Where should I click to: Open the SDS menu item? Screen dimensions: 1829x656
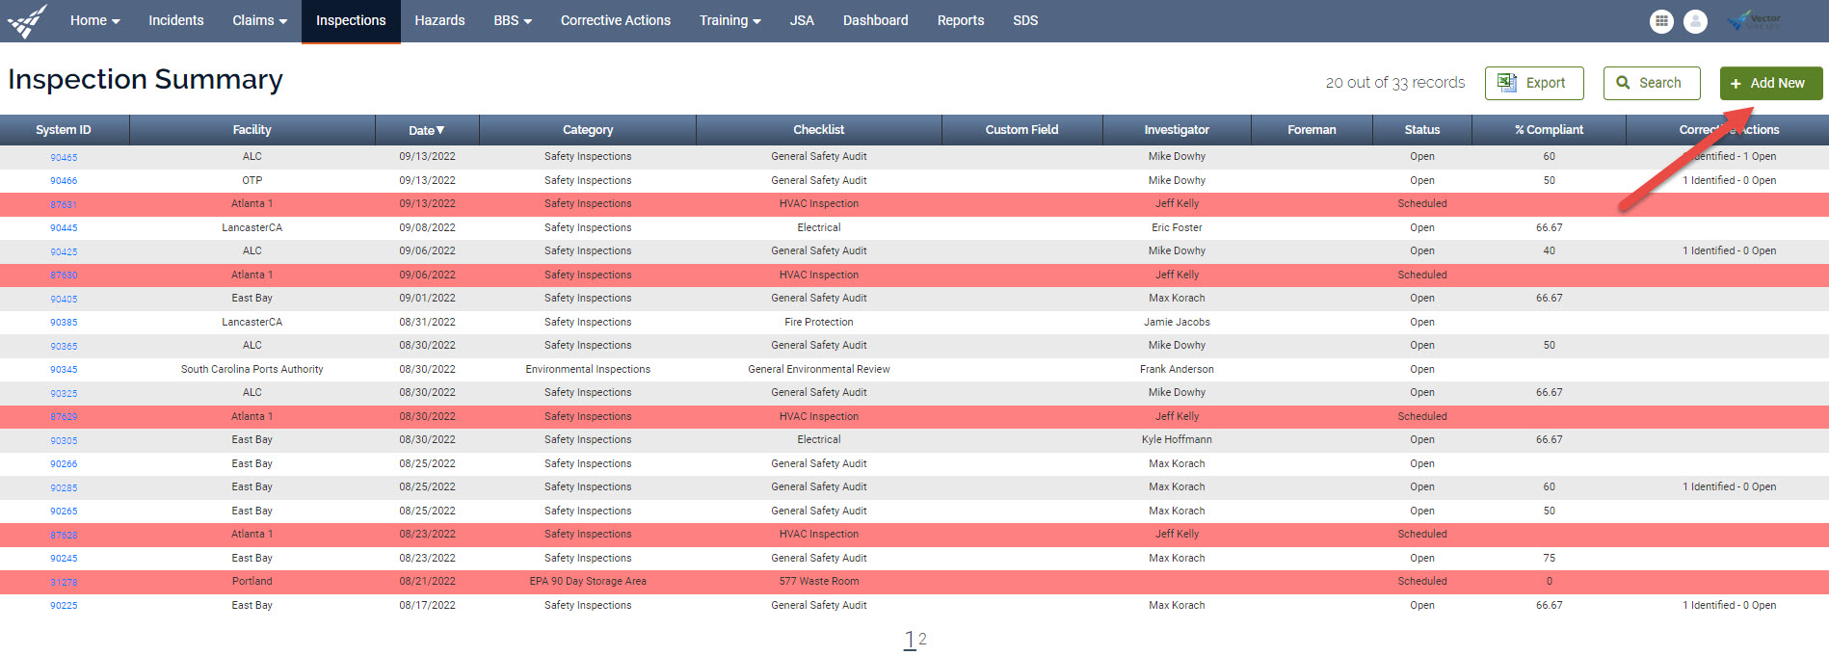[1024, 20]
